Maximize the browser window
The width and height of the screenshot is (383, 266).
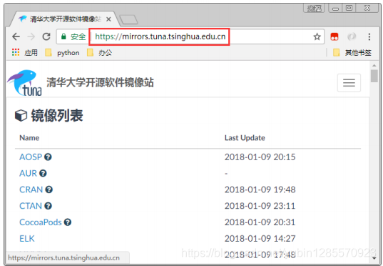click(349, 9)
